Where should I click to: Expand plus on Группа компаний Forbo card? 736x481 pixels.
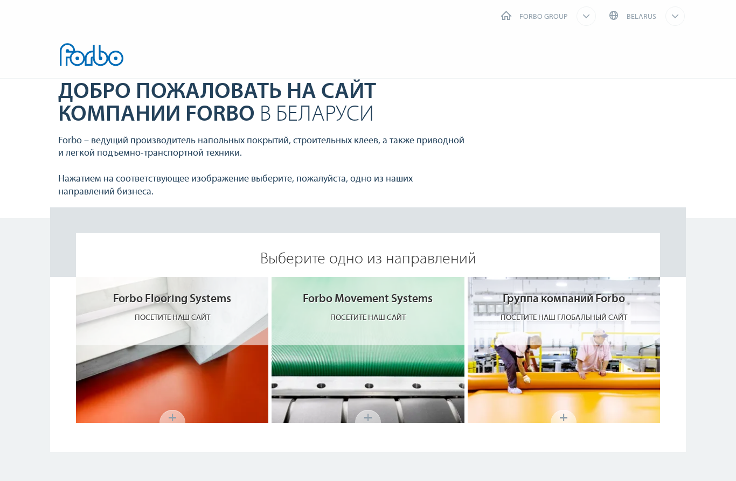564,417
